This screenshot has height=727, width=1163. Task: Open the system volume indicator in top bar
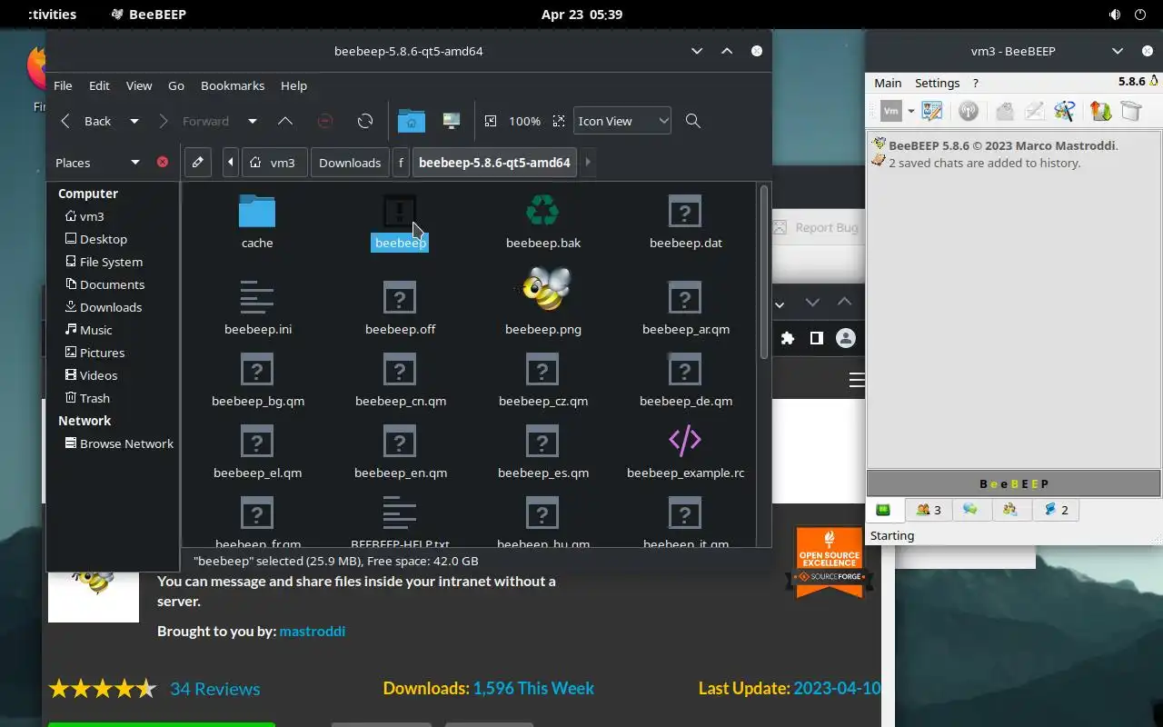point(1115,15)
